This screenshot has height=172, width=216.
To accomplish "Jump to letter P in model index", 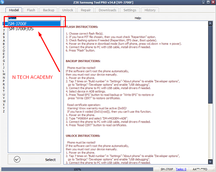I will tap(4, 81).
